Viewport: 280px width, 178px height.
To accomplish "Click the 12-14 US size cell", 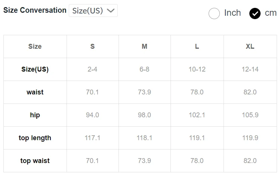I will (x=250, y=69).
